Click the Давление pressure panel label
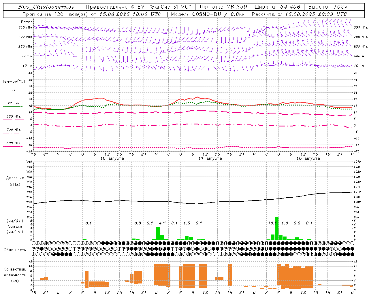This screenshot has width=369, height=295. (15, 178)
